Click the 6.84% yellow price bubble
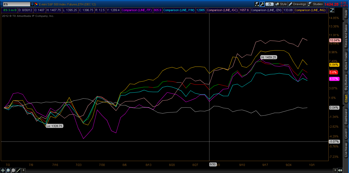349x173 pixels. point(334,65)
